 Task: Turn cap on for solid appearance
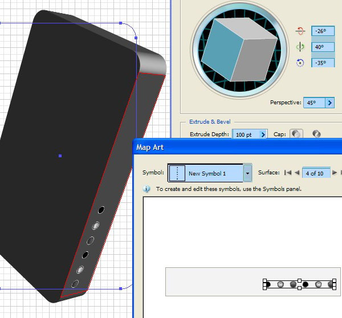[x=296, y=134]
